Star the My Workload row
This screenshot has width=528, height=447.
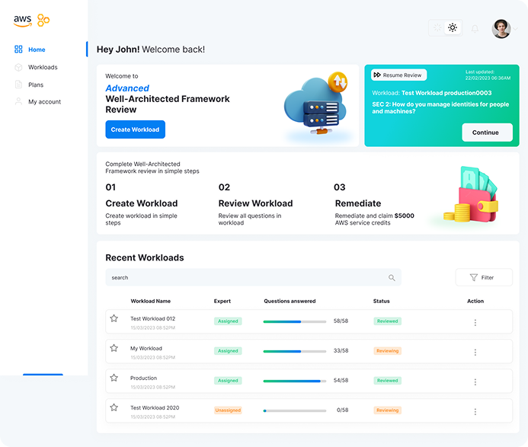pos(114,348)
